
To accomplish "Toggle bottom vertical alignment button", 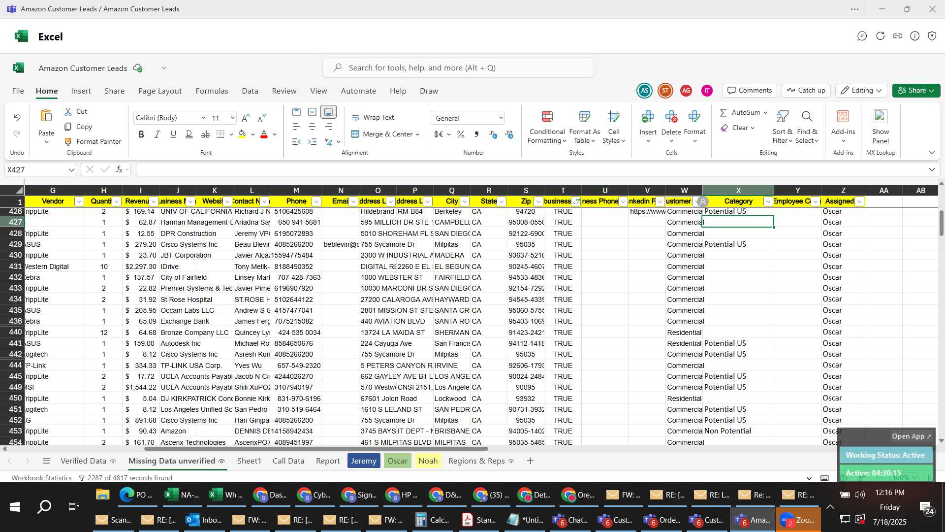I will pos(328,112).
